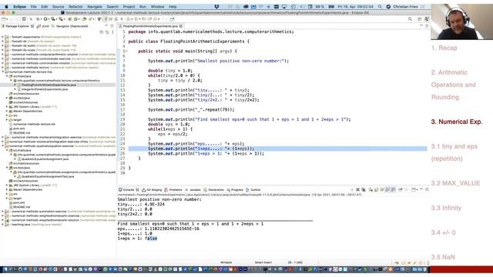Open the Console tab

pos(129,190)
